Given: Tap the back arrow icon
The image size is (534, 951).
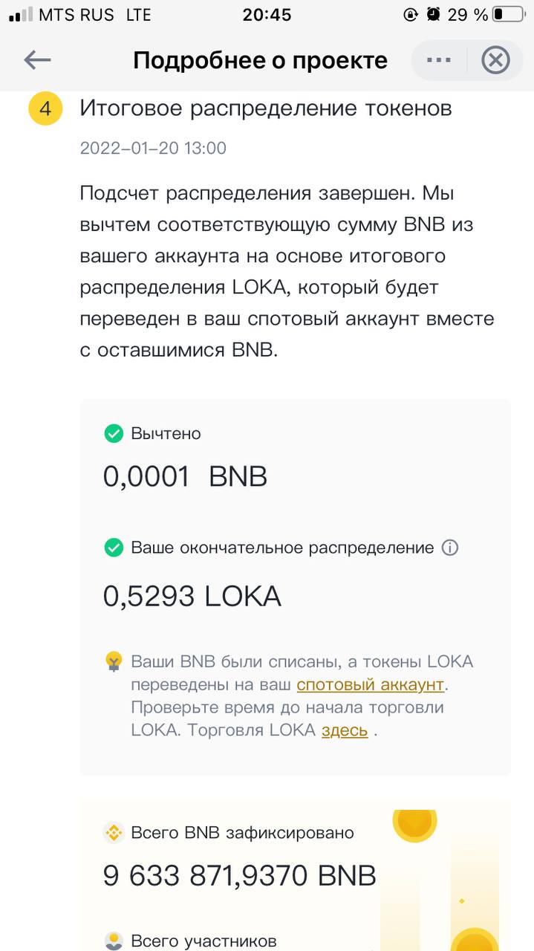Looking at the screenshot, I should pos(37,60).
